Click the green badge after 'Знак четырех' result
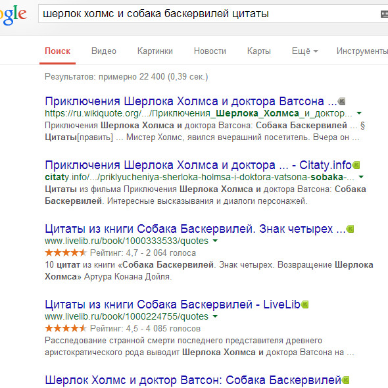The width and height of the screenshot is (388, 388). coord(350,229)
